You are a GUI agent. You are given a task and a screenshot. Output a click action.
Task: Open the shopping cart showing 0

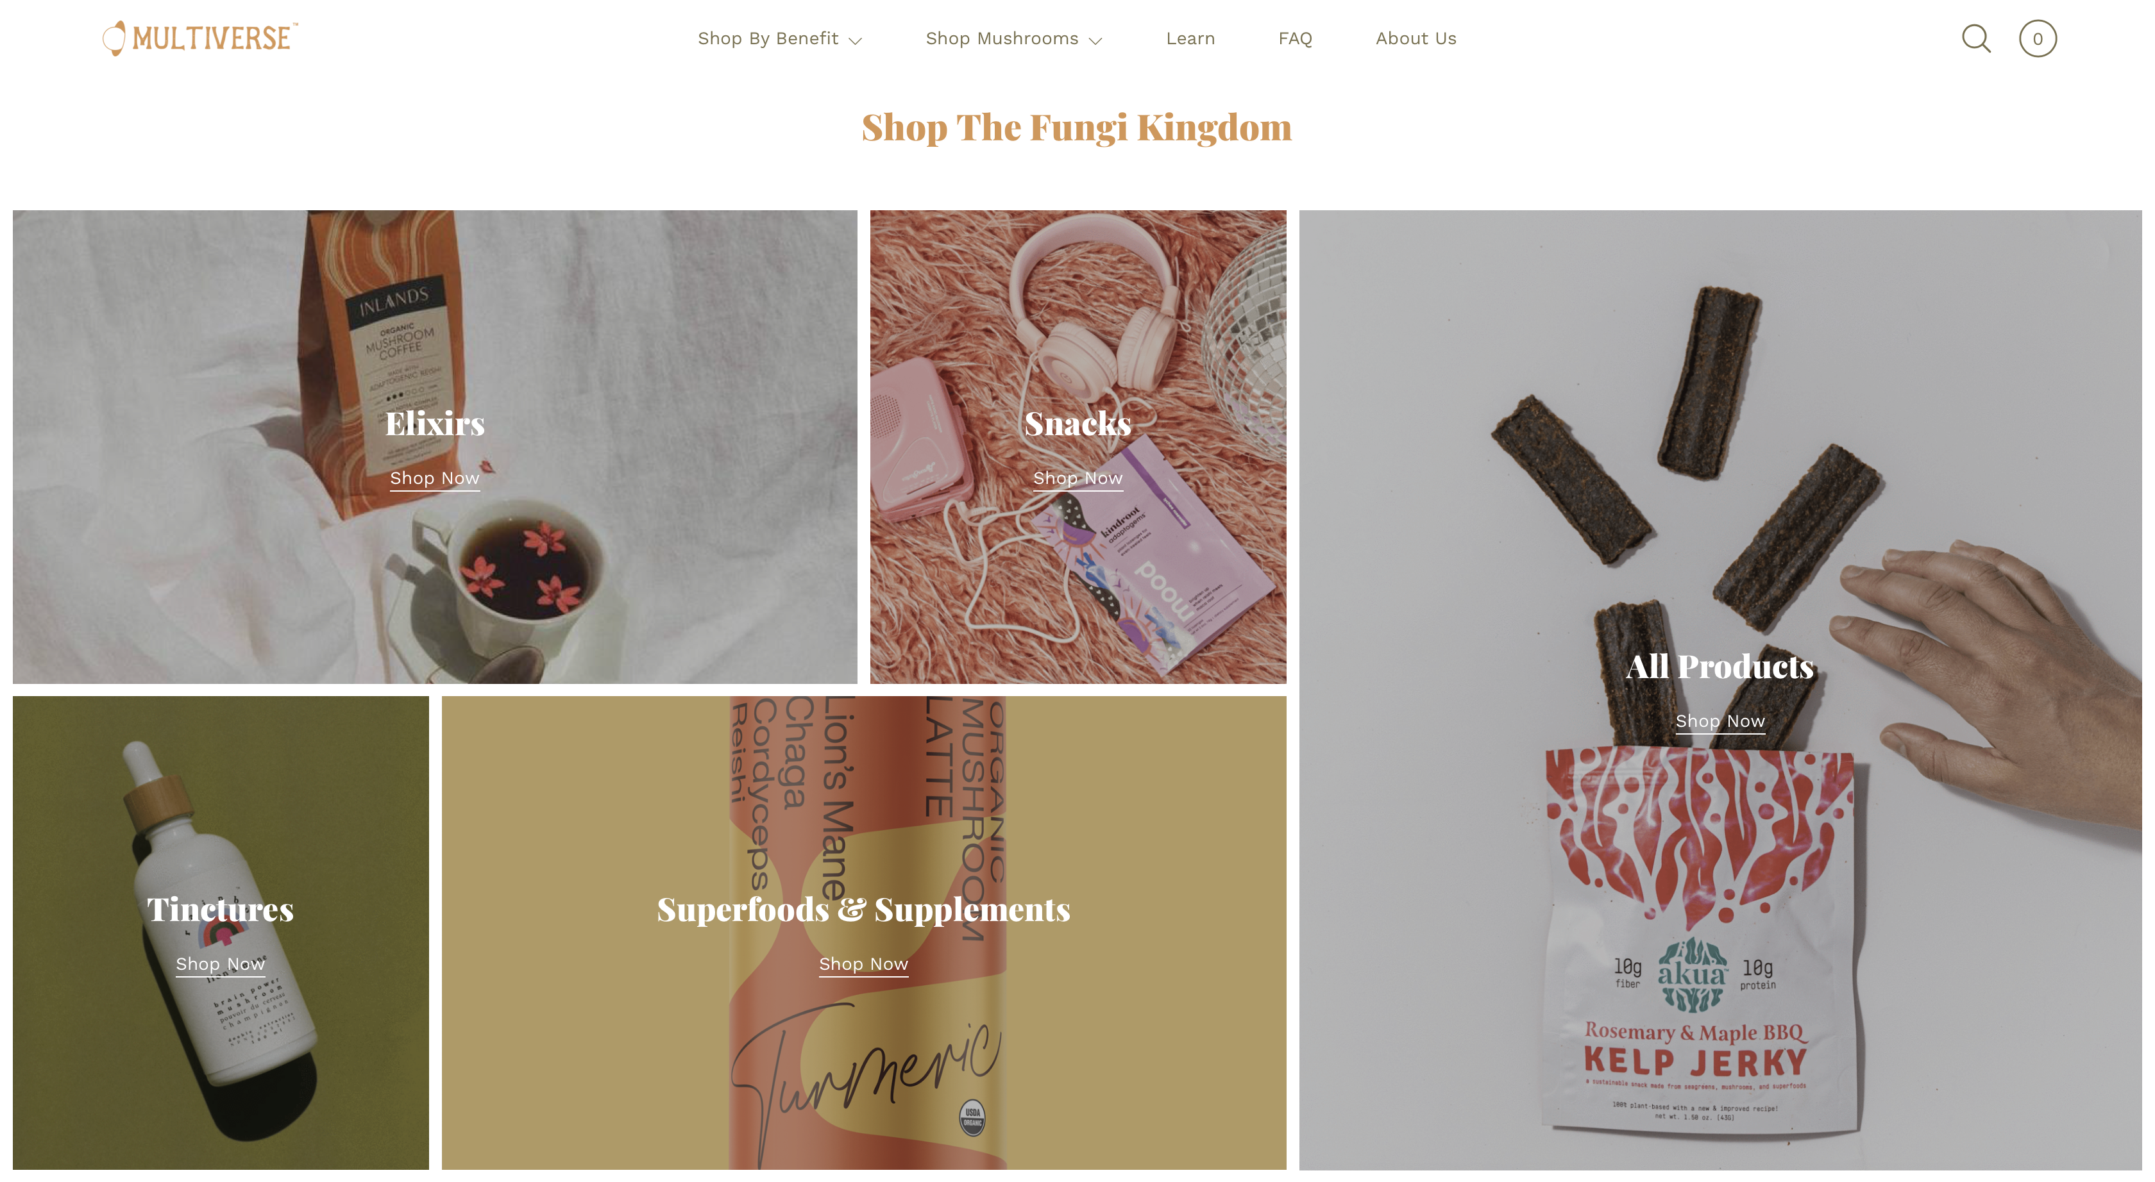(x=2037, y=38)
